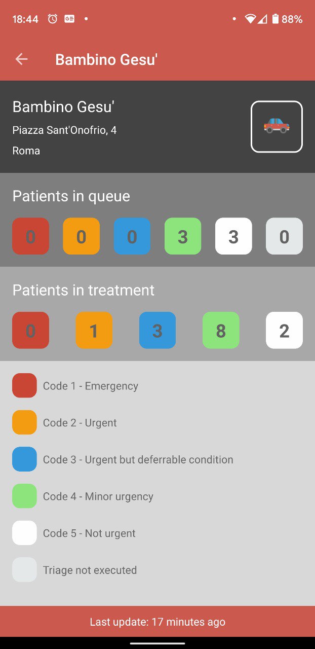The image size is (315, 649).
Task: Tap green treatment count showing 8
Action: coord(221,330)
